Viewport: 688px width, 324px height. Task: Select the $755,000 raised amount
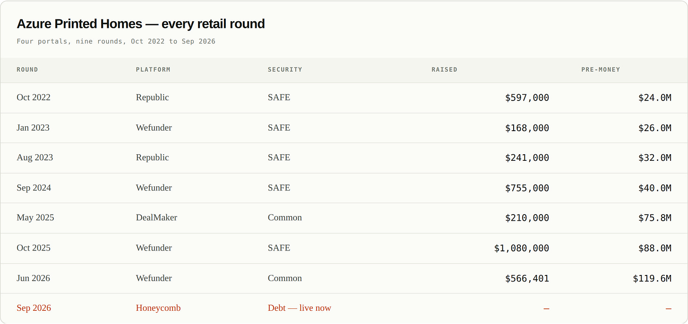[527, 188]
